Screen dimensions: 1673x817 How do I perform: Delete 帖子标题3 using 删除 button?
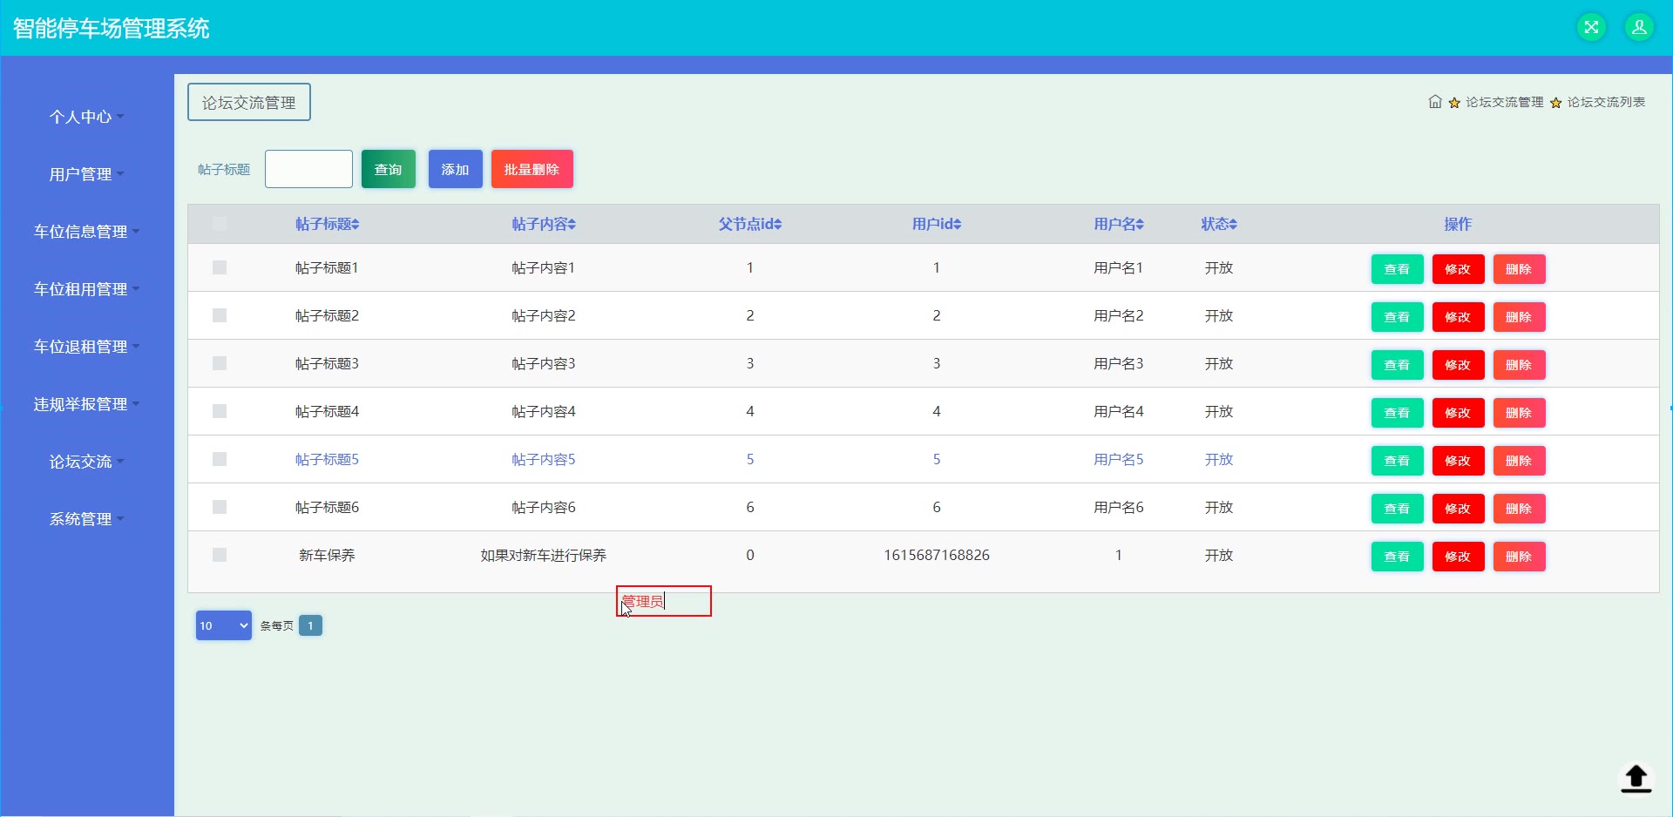tap(1520, 365)
